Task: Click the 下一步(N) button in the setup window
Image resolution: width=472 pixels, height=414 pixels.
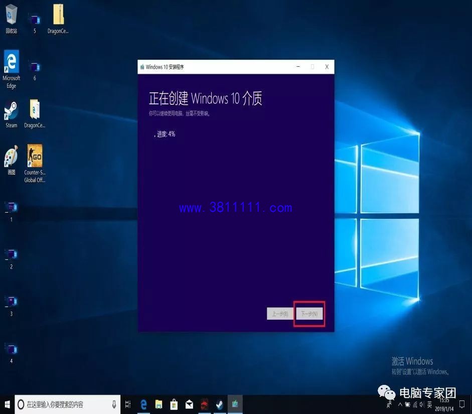Action: [309, 314]
